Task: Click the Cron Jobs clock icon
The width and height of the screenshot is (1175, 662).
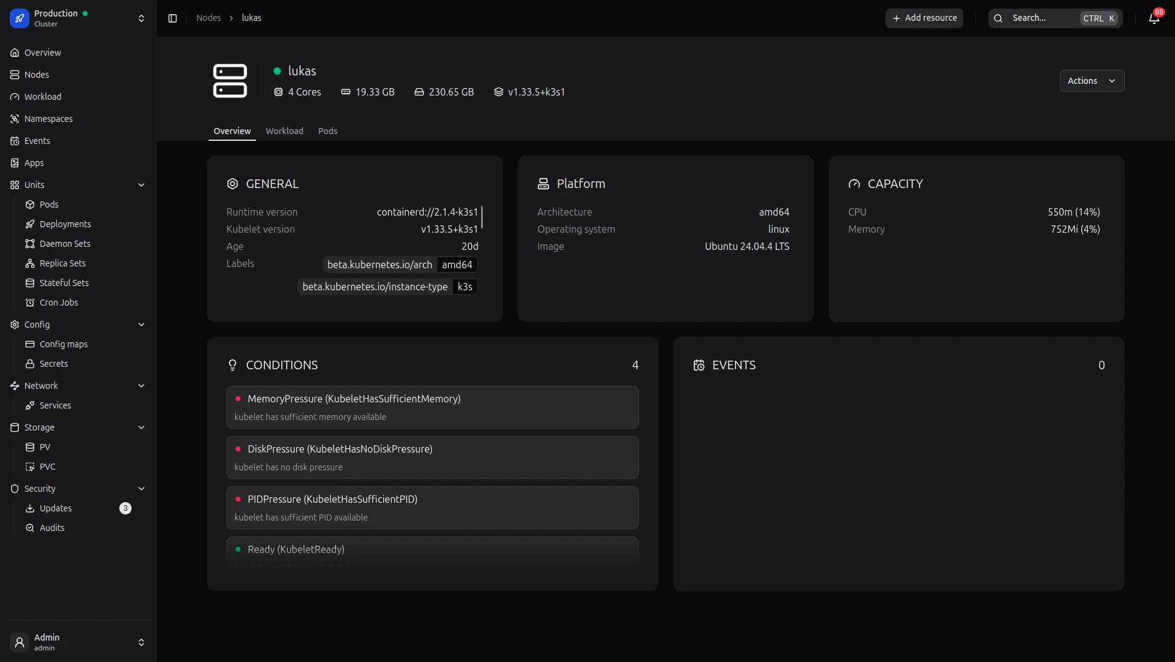Action: tap(30, 303)
